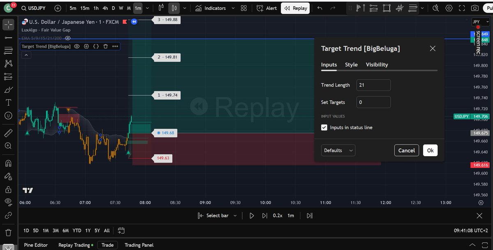
Task: Expand the timeframe interval dropdown
Action: (148, 8)
